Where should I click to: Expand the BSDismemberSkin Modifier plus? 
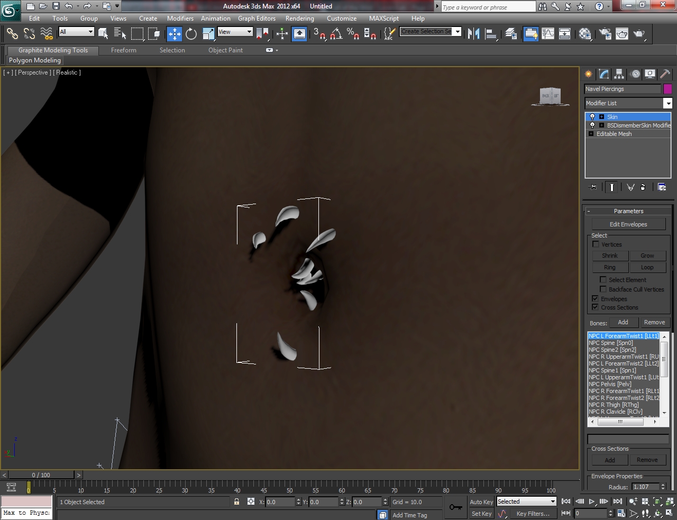click(x=601, y=125)
